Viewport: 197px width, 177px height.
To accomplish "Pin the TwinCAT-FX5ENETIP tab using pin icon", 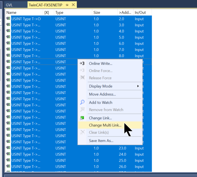I will [x=67, y=5].
